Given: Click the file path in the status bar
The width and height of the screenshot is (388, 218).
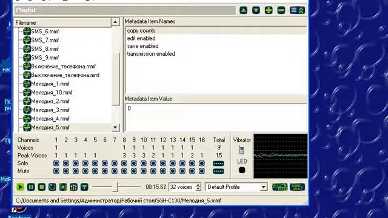Looking at the screenshot, I should [118, 200].
